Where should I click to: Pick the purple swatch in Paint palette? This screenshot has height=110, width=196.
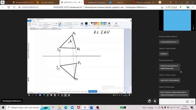[x=106, y=23]
